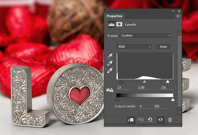Pick the black point eyedropper

pyautogui.click(x=110, y=56)
